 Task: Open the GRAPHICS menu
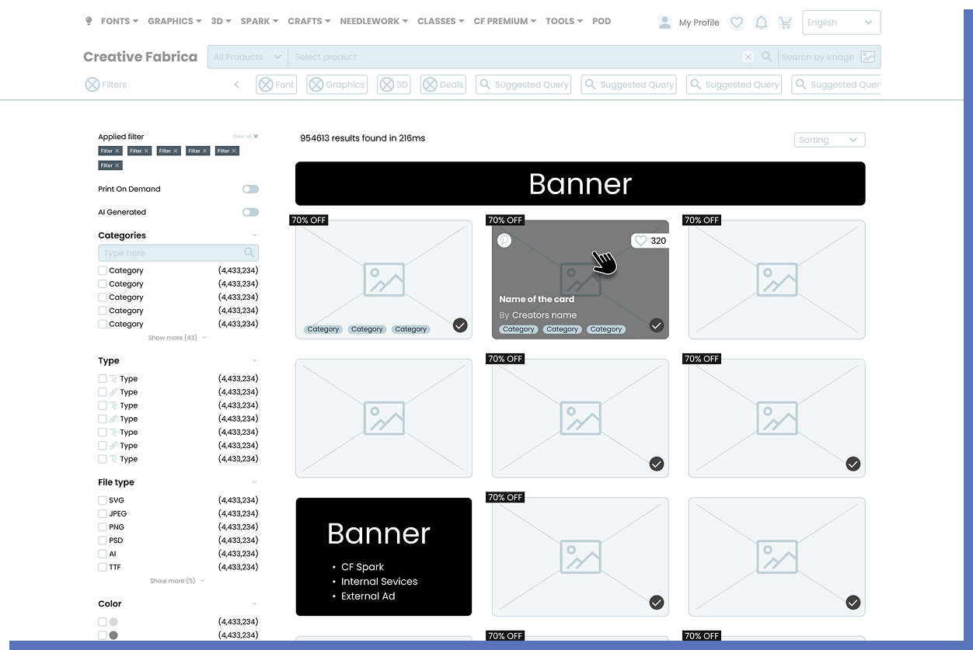click(169, 21)
